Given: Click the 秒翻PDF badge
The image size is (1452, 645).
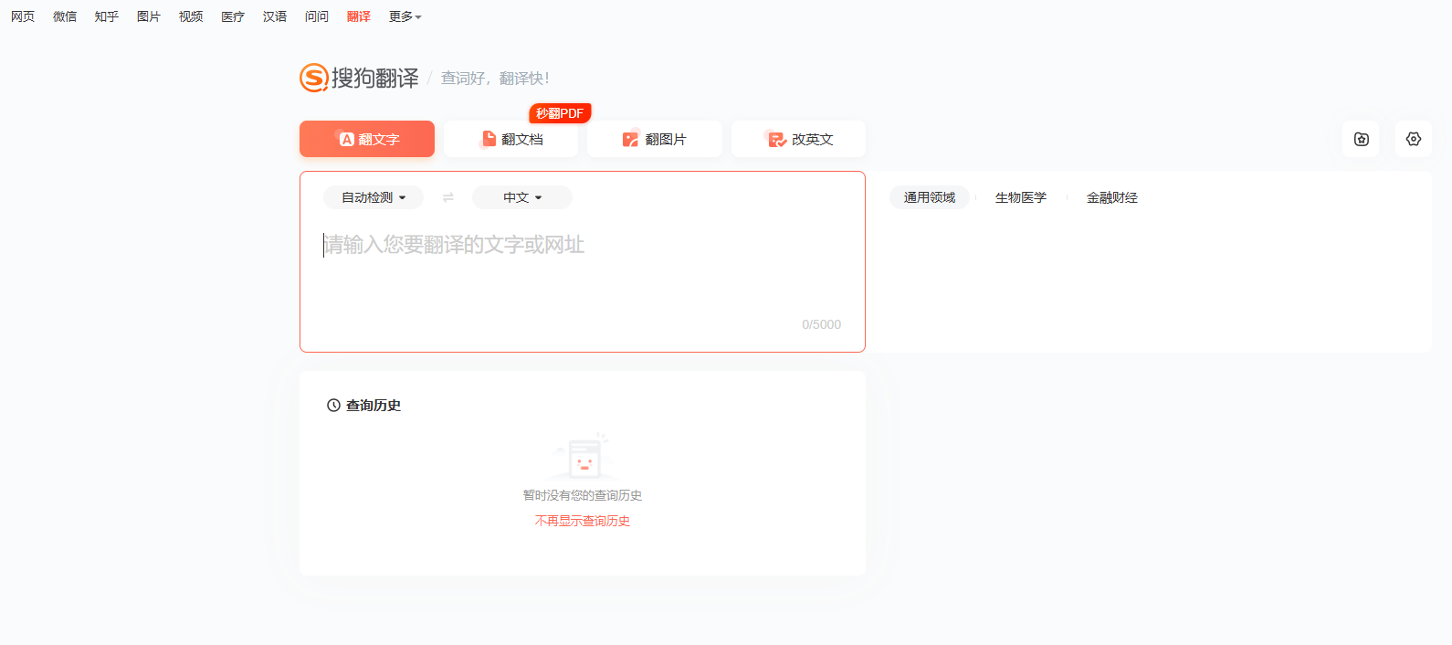Looking at the screenshot, I should pyautogui.click(x=560, y=113).
